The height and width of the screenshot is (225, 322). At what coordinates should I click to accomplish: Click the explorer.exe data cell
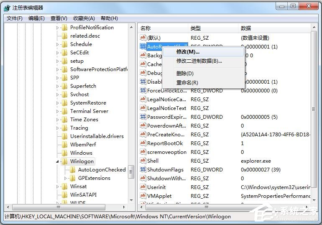click(x=256, y=161)
